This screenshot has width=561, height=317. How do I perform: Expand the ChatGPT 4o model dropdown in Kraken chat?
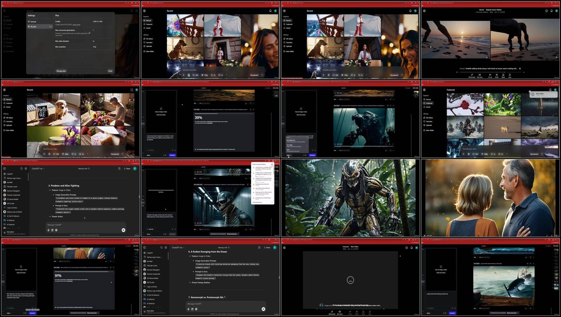pos(178,247)
